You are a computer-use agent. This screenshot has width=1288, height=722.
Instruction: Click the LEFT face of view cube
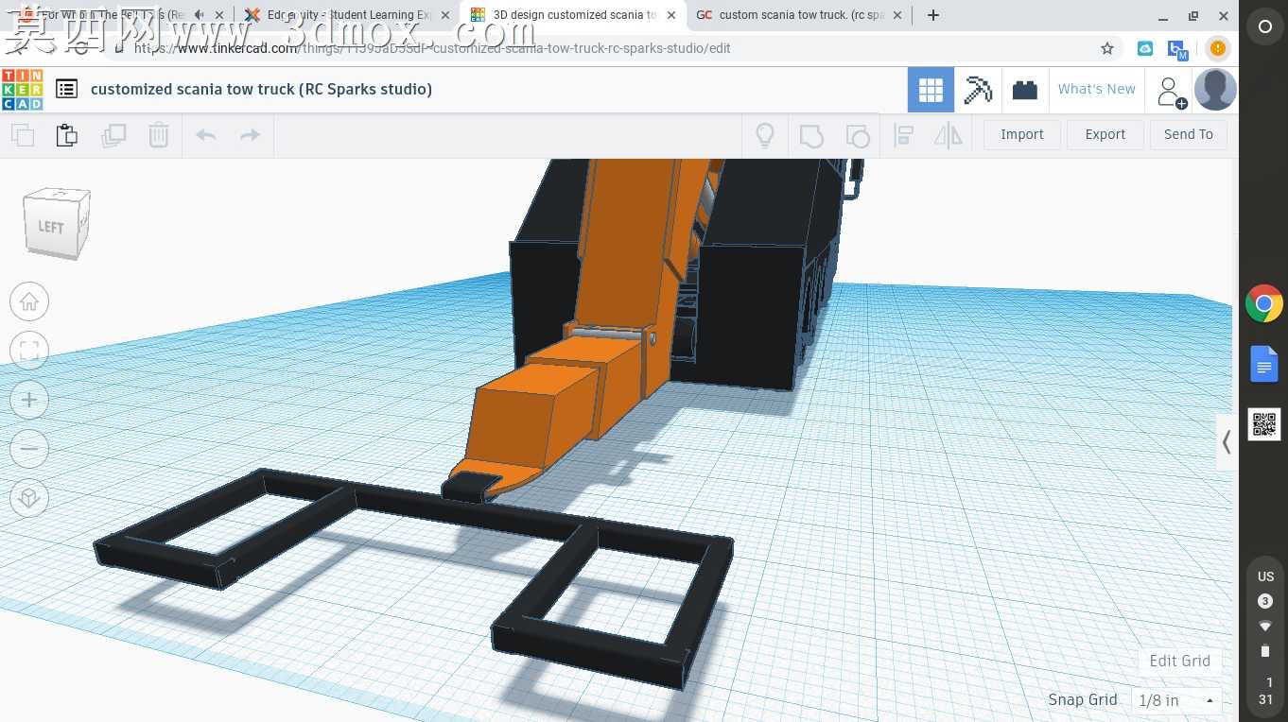(x=51, y=227)
